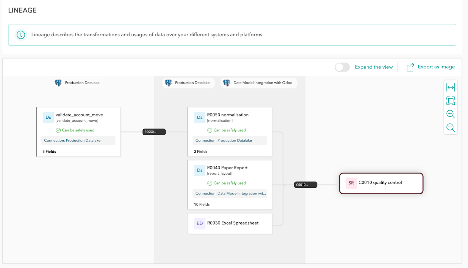Click the SR icon on C0010 quality control
This screenshot has height=268, width=468.
click(x=351, y=183)
